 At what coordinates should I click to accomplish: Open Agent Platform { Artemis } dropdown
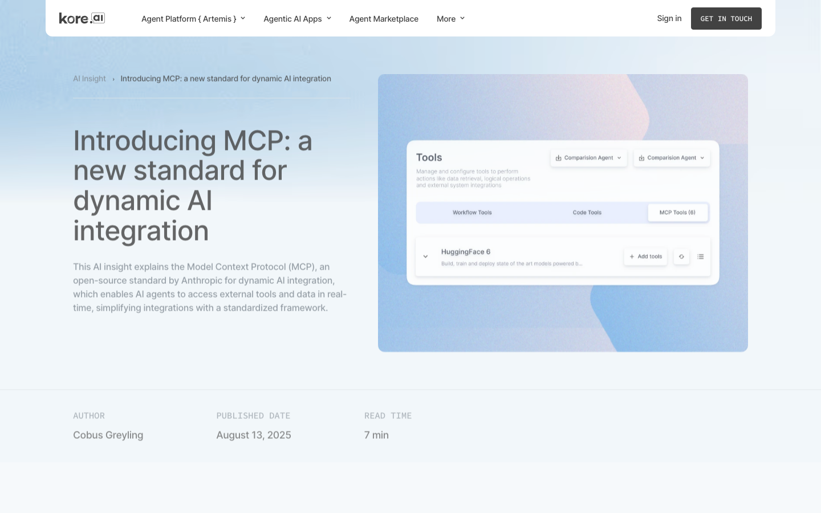[x=193, y=19]
